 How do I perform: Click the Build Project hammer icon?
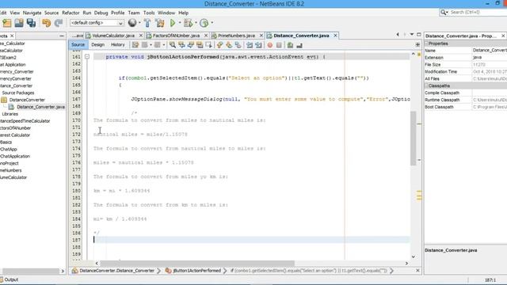tap(147, 23)
